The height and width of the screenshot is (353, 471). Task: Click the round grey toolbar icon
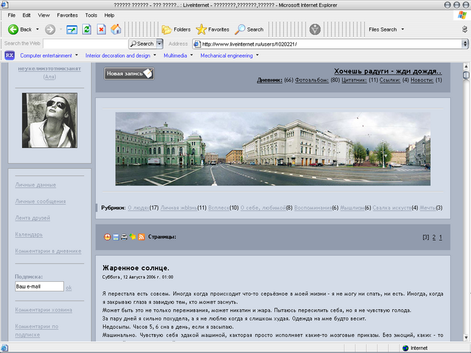[x=315, y=30]
